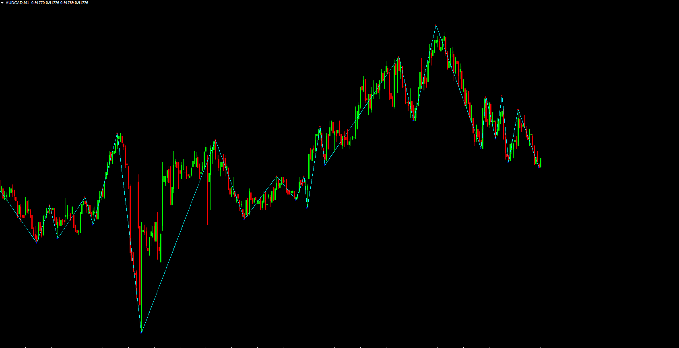Select the lowest ZigZag pivot point on chart
This screenshot has height=348, width=679.
[x=141, y=332]
